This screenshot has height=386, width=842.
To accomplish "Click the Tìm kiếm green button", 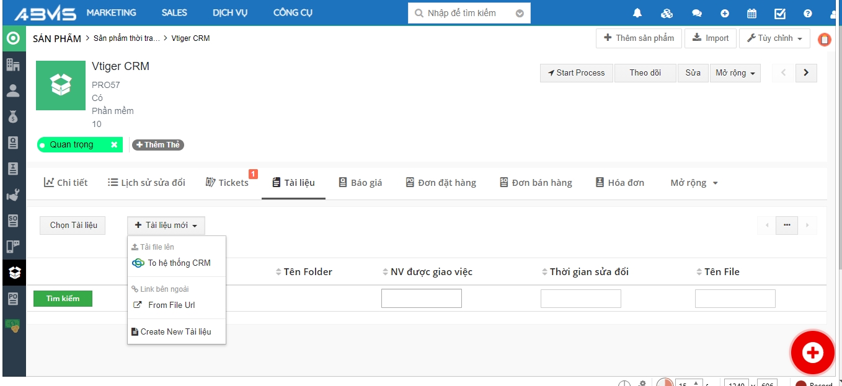I will tap(63, 299).
